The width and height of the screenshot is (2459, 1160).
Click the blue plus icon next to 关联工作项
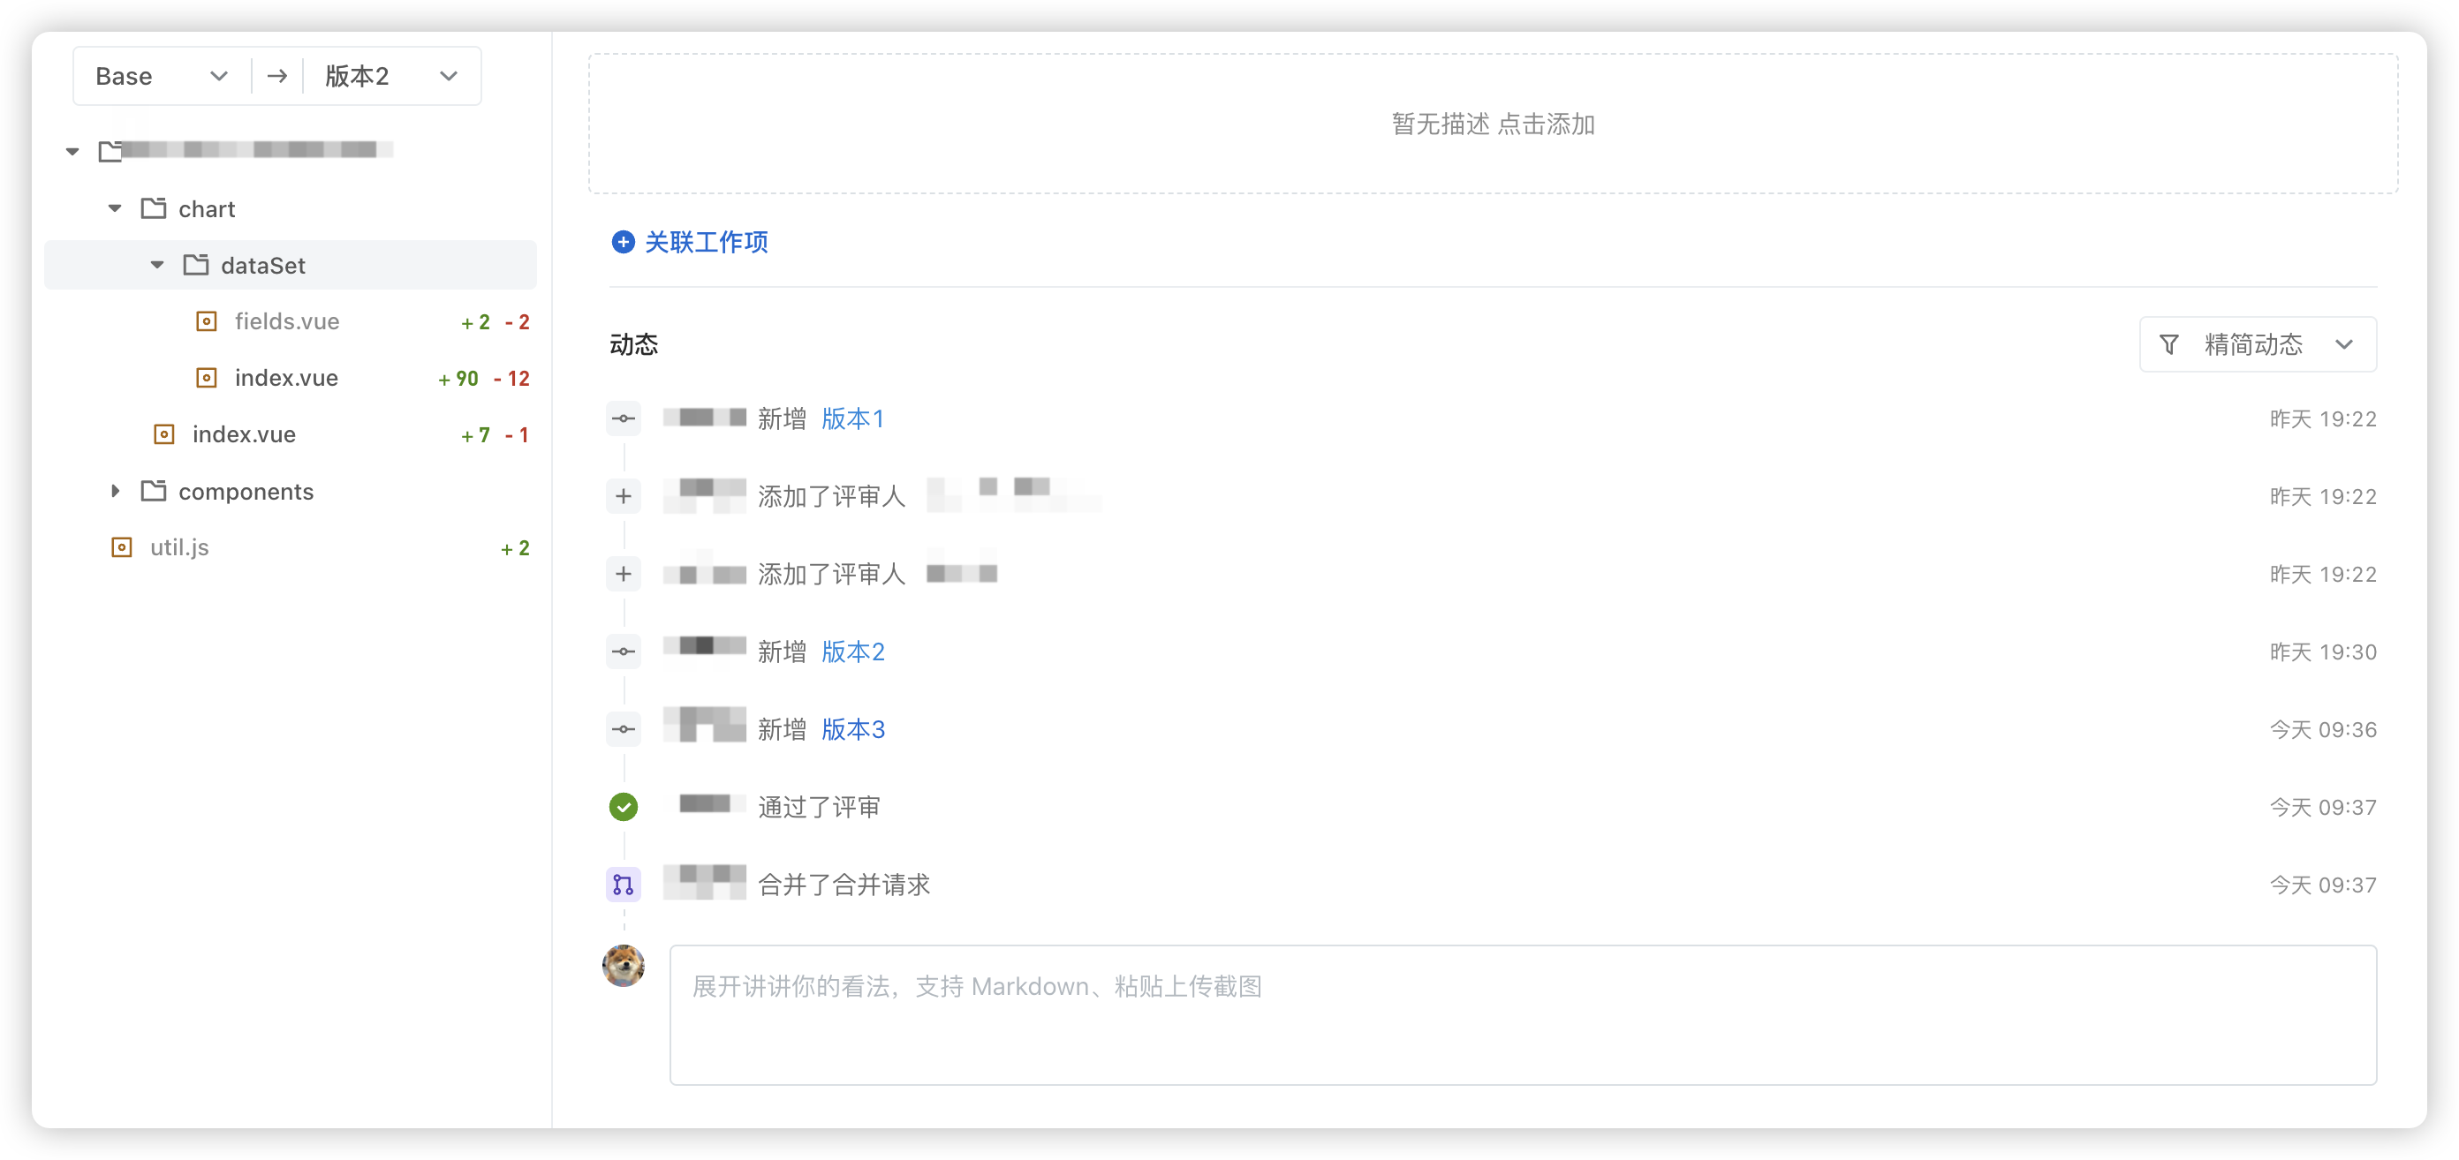[619, 241]
